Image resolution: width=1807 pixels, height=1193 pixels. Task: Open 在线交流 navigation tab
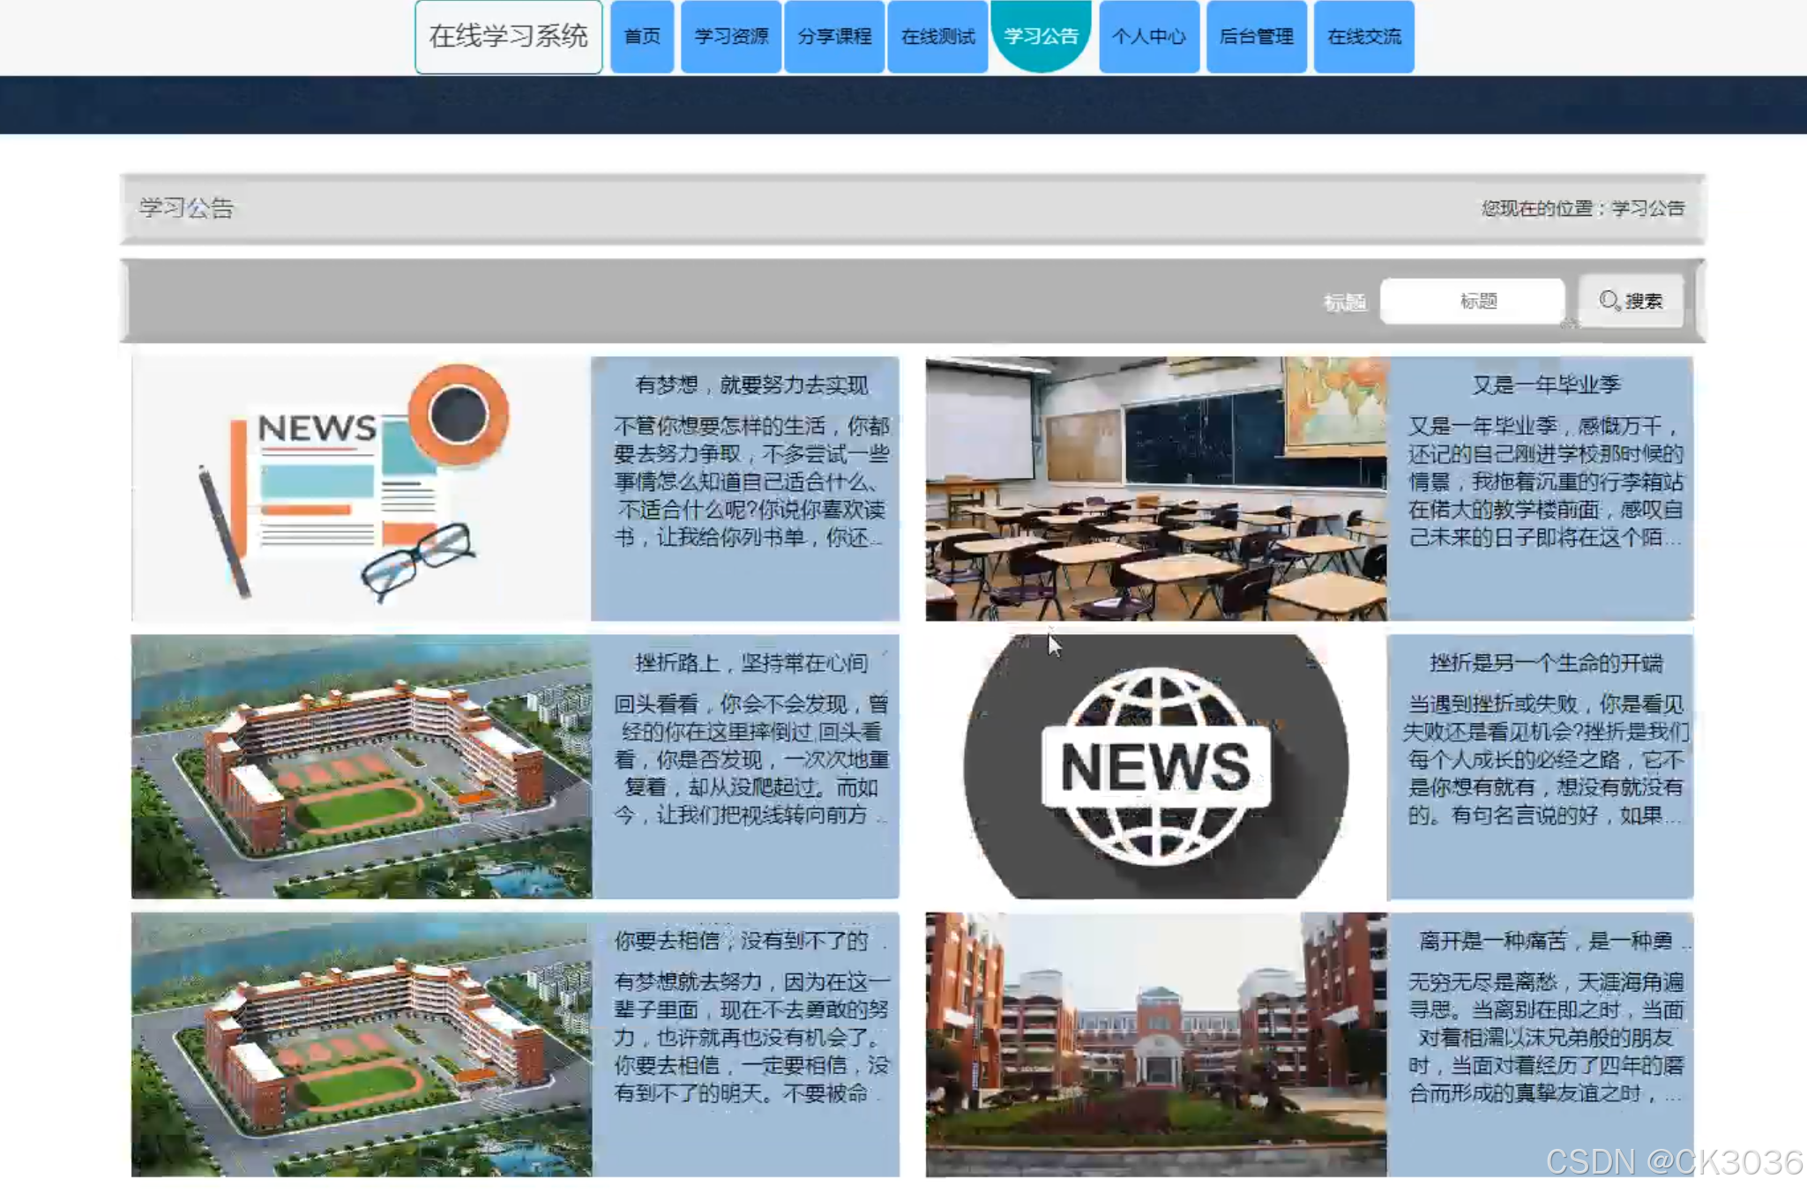(1364, 36)
